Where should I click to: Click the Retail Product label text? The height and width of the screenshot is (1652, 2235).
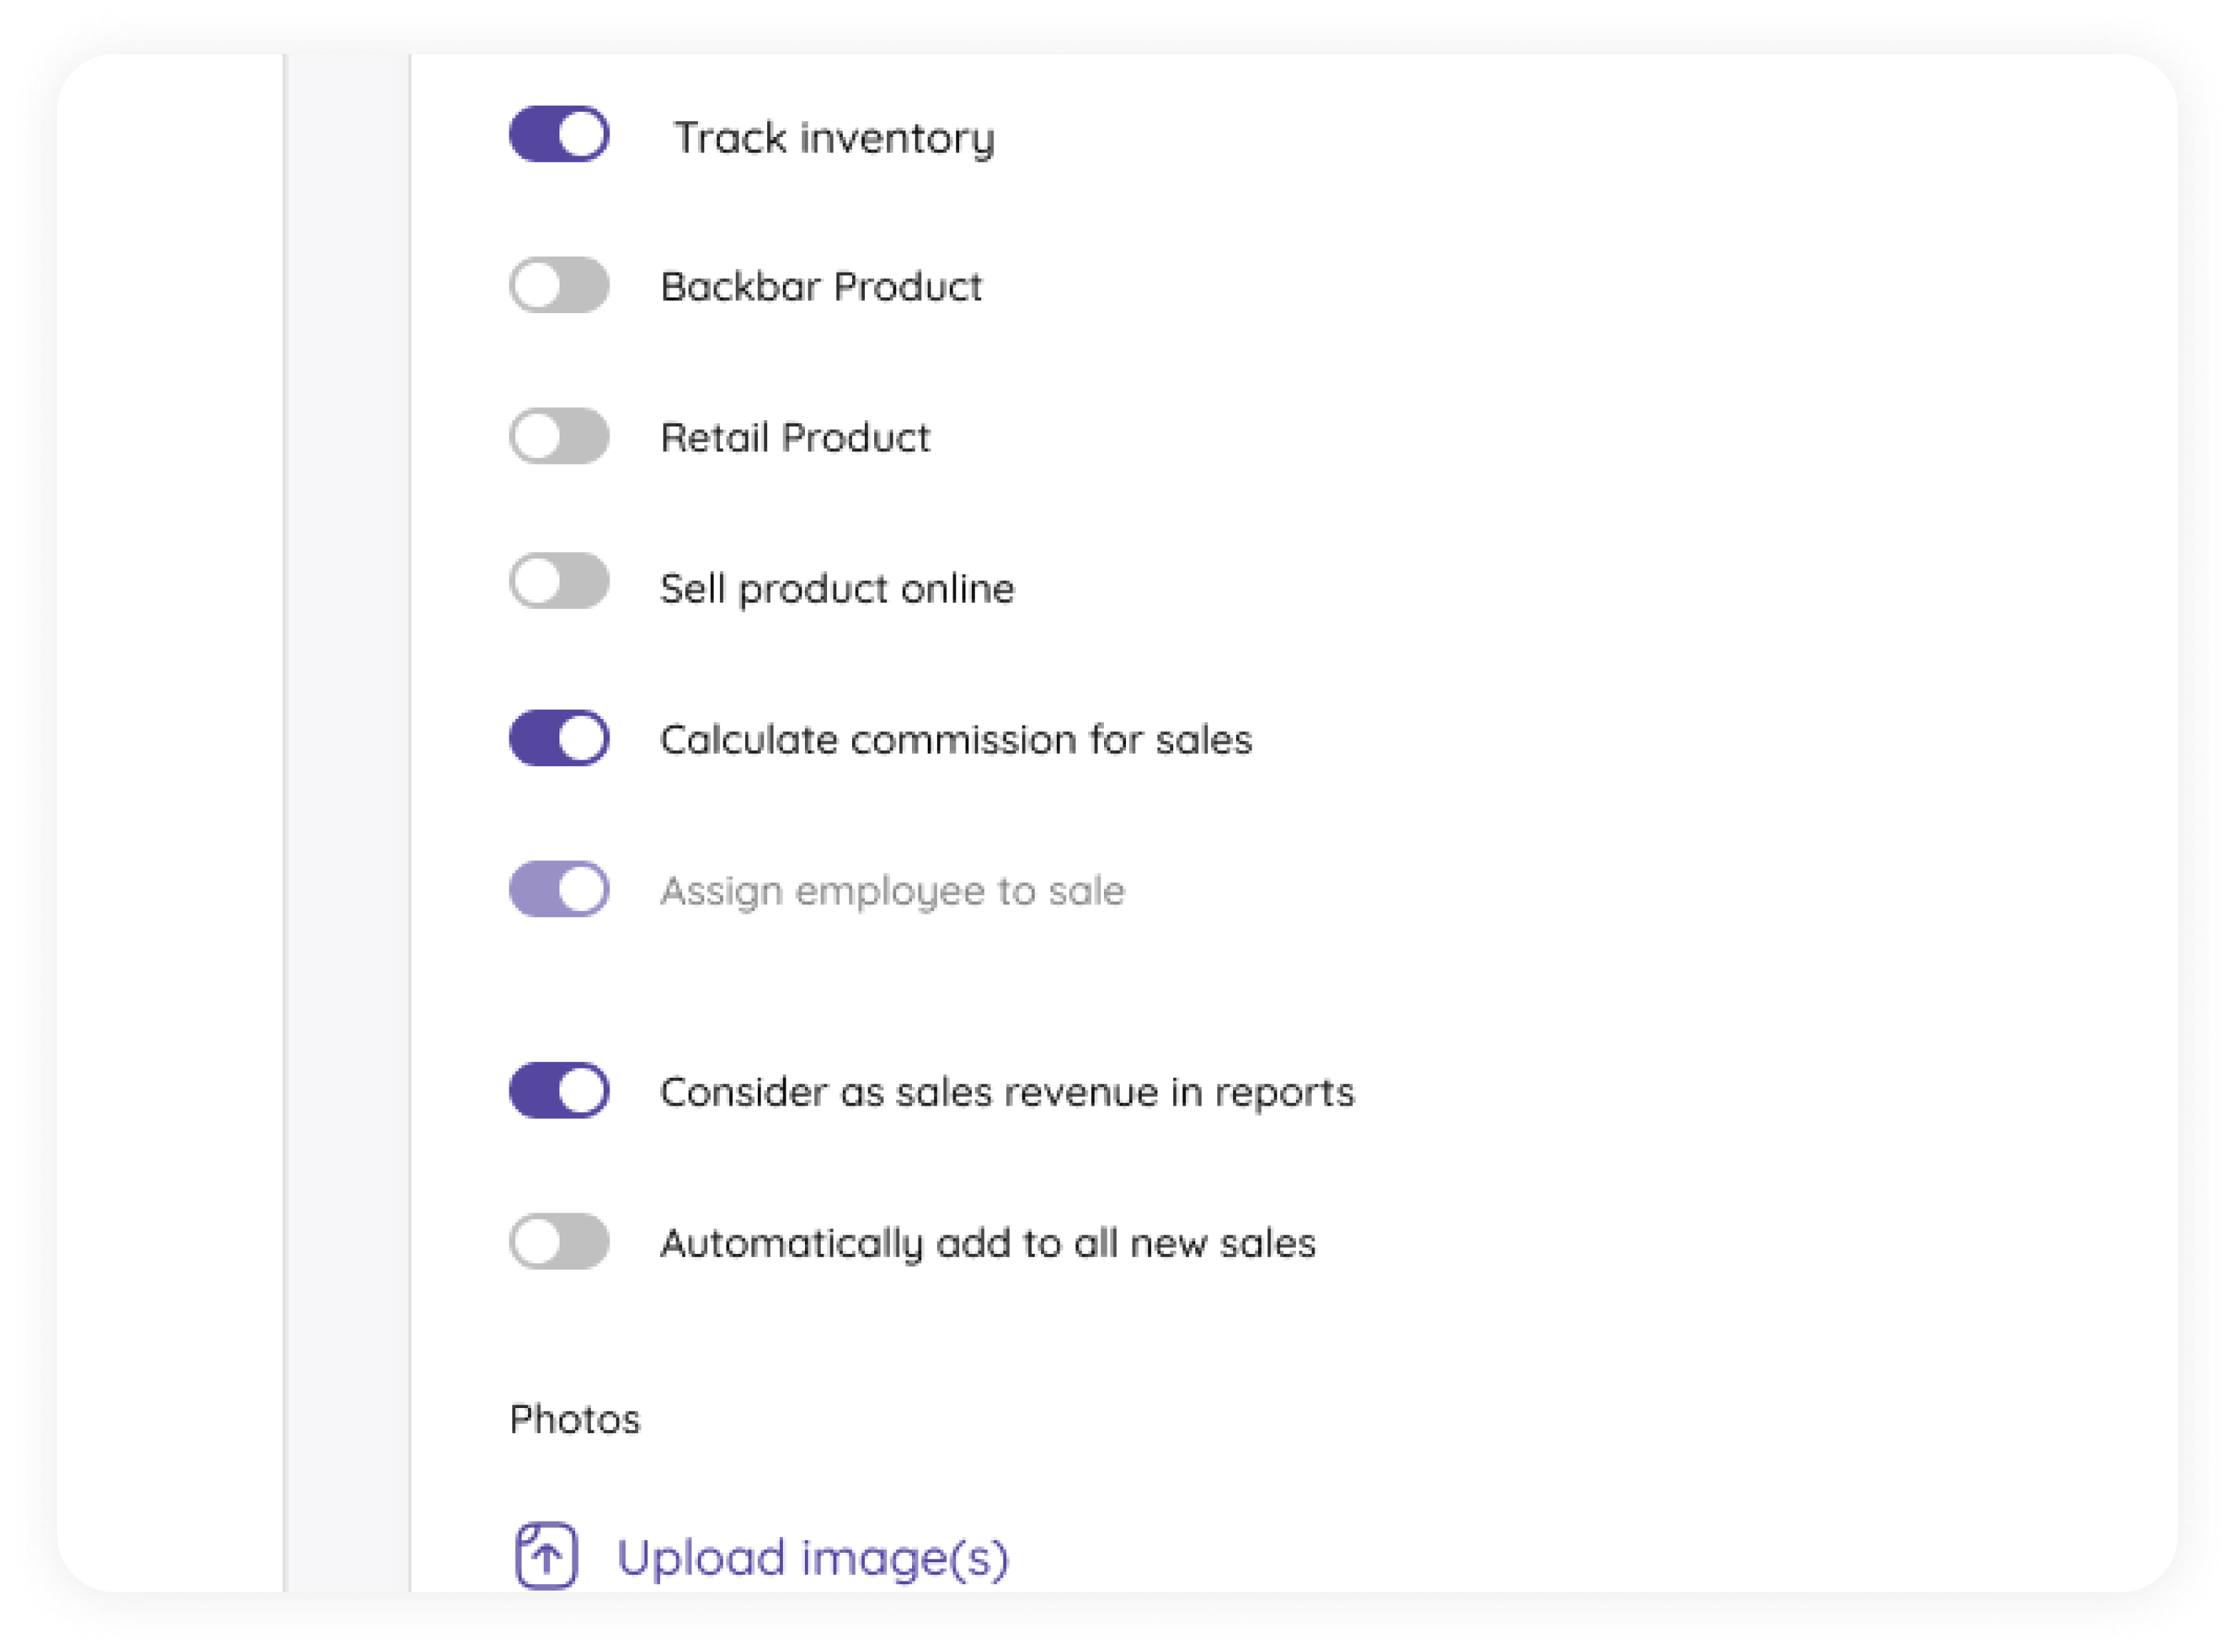tap(796, 438)
